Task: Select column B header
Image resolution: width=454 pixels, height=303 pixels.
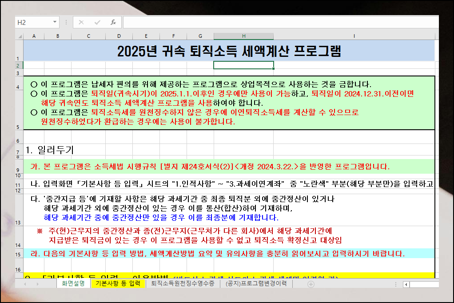Action: tap(58, 36)
